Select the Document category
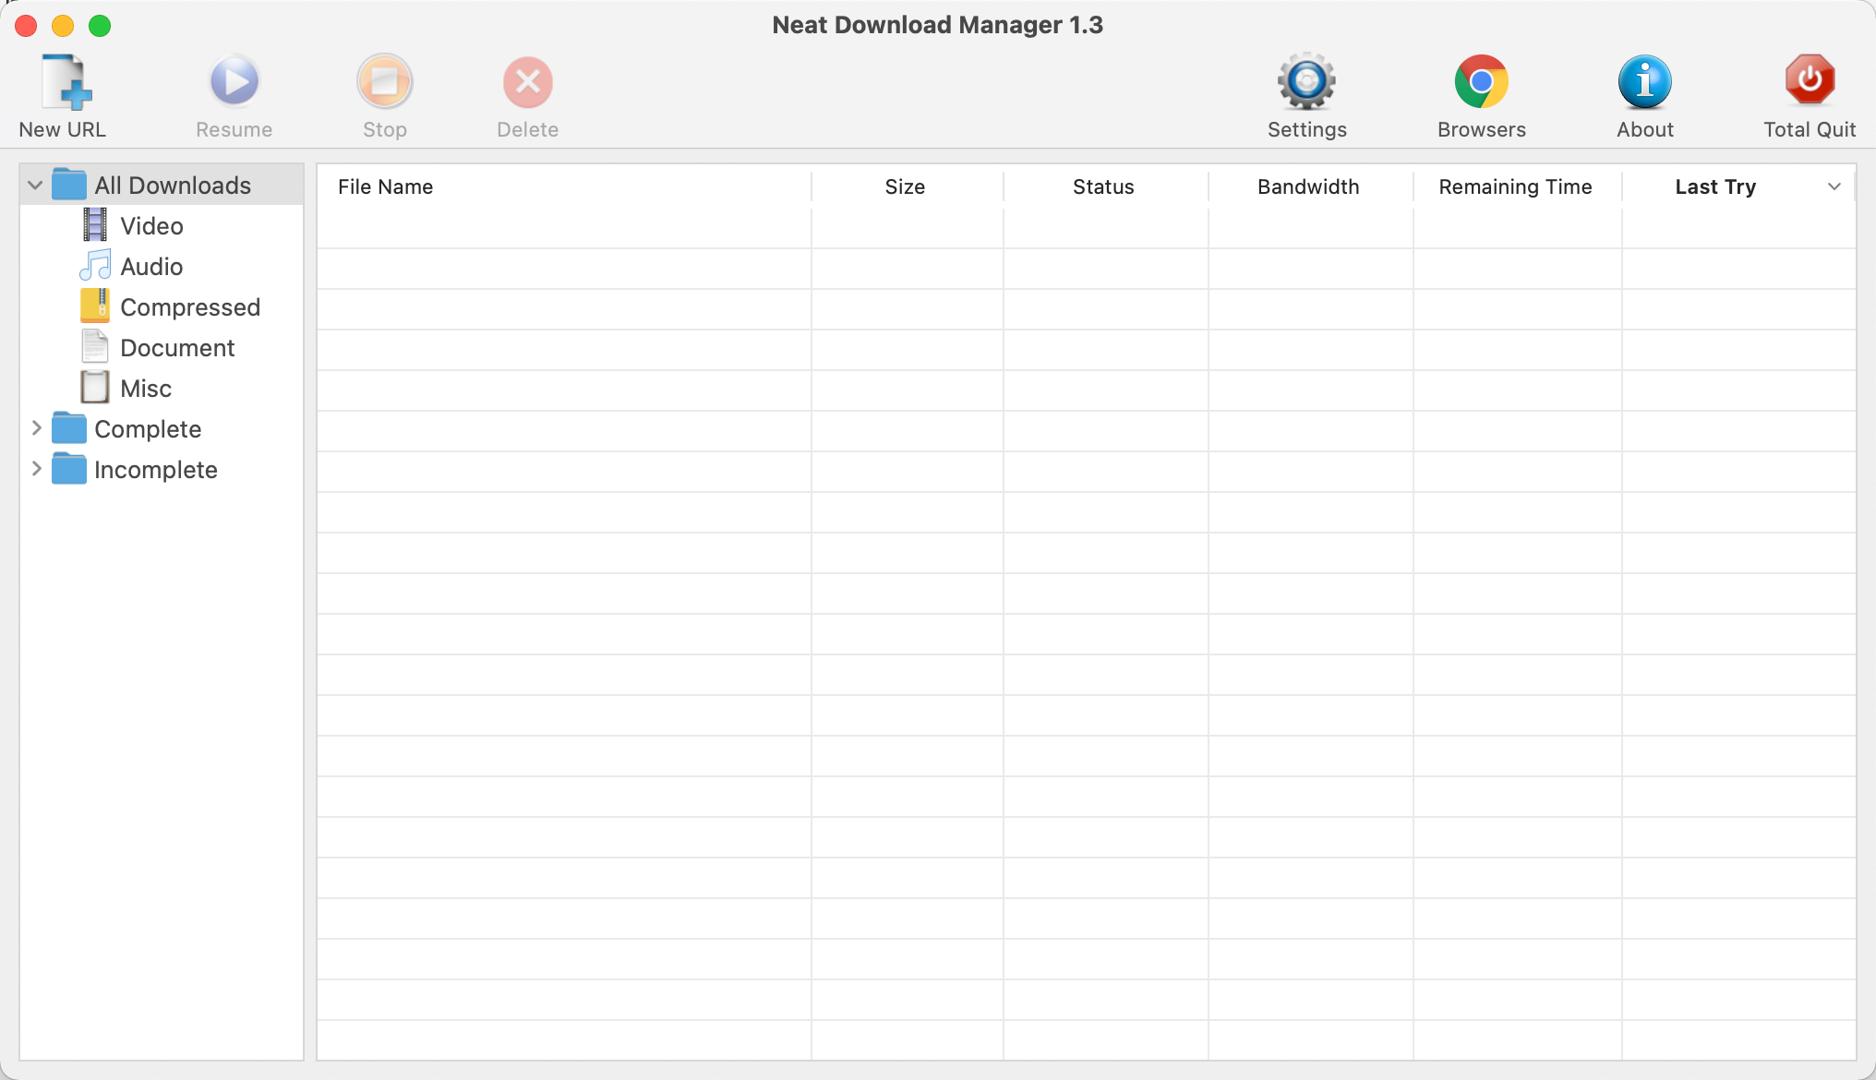1876x1080 pixels. tap(177, 348)
